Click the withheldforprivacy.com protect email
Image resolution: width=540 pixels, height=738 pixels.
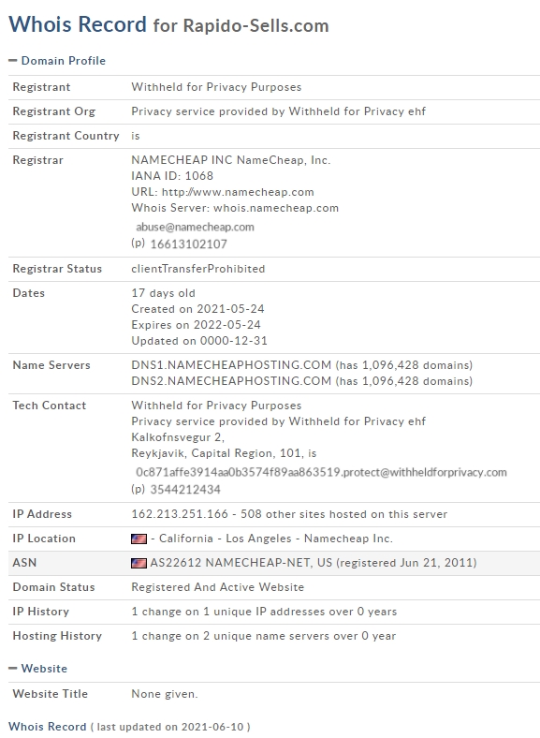[x=321, y=472]
